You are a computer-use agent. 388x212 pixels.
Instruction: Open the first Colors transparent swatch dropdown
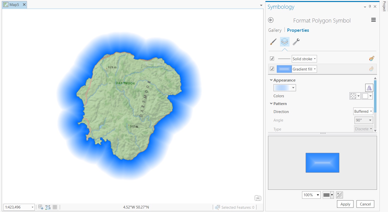[355, 96]
